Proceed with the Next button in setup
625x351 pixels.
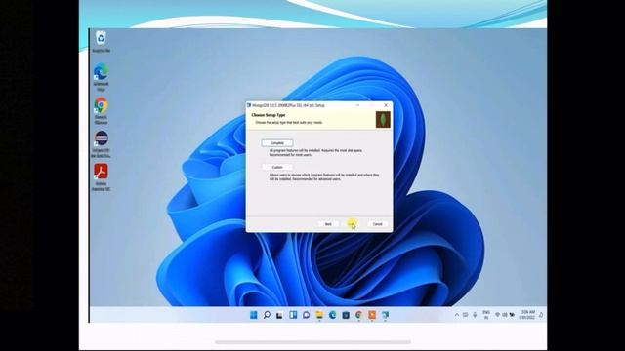coord(352,224)
